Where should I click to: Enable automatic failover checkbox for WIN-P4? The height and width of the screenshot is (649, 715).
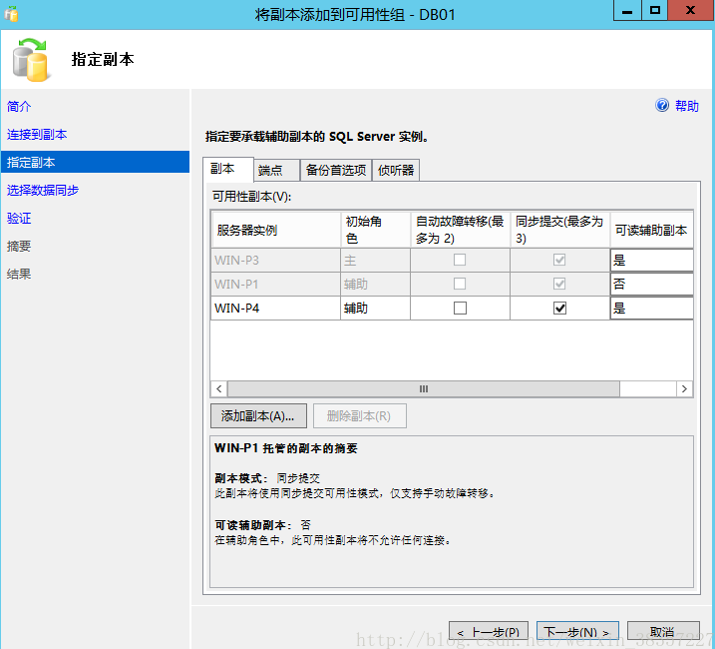(460, 309)
